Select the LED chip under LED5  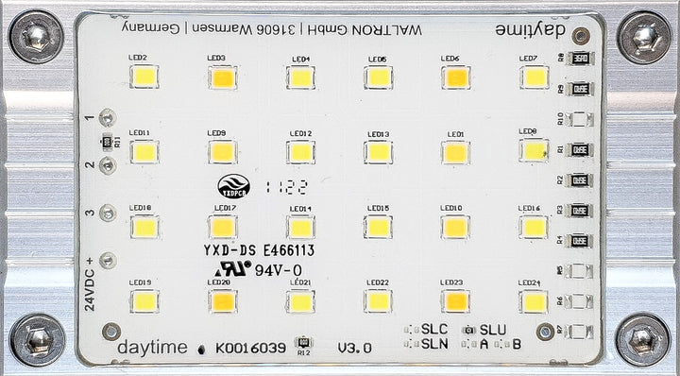coord(379,77)
